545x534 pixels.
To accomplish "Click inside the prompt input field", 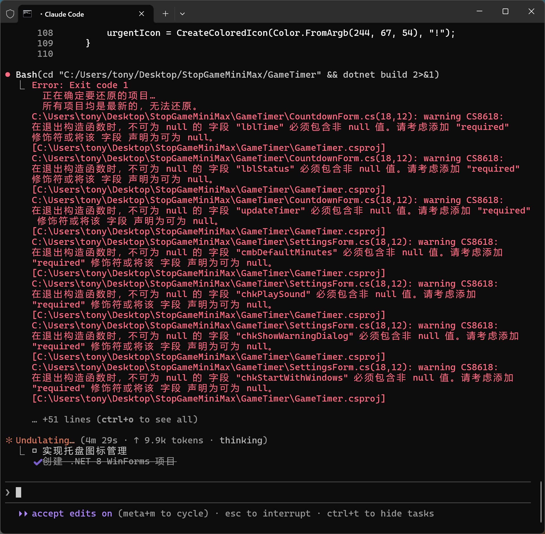I will tap(254, 492).
